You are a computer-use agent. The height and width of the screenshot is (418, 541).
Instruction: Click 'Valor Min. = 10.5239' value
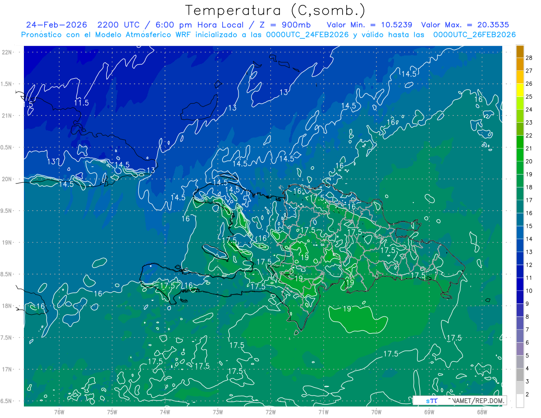[x=370, y=25]
